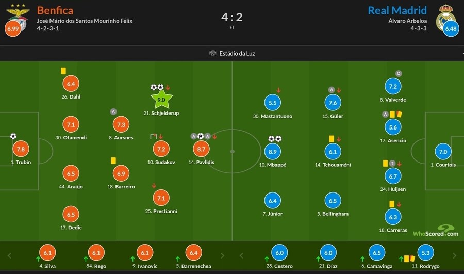
Task: Click the yellow card above Dahl
Action: [x=63, y=71]
